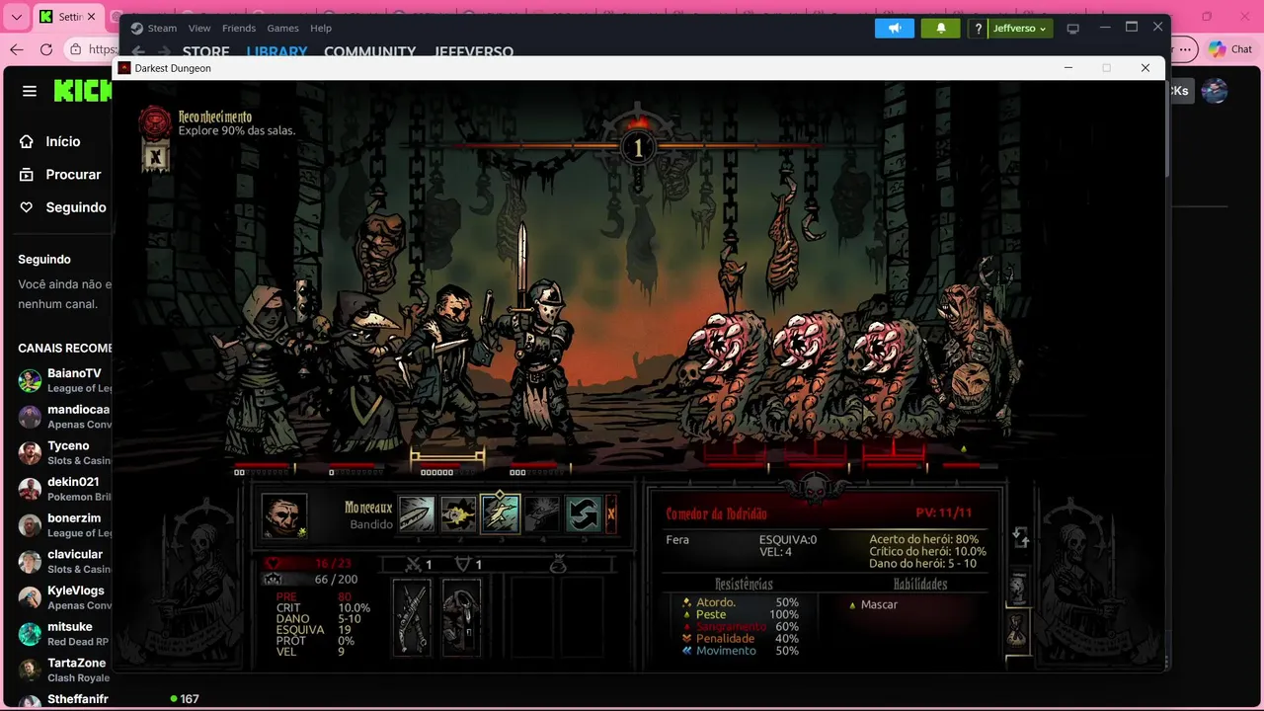1264x711 pixels.
Task: Click the Mascar ability entry
Action: (873, 604)
